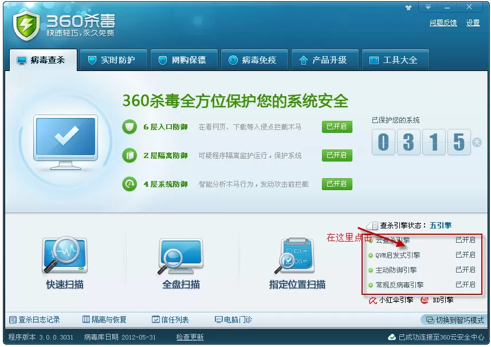Screen dimensions: 491x347
Task: Click the 360 shield logo icon
Action: coord(26,26)
